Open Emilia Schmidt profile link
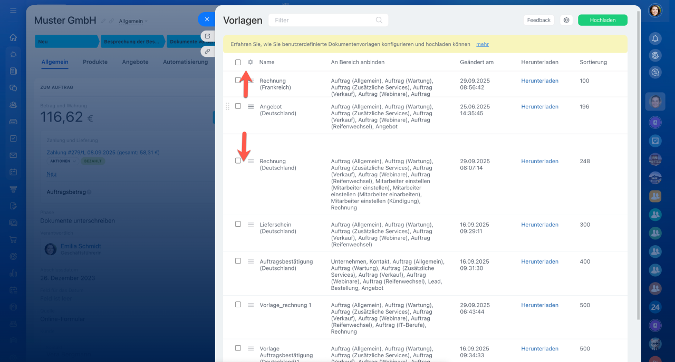This screenshot has width=675, height=362. [81, 246]
